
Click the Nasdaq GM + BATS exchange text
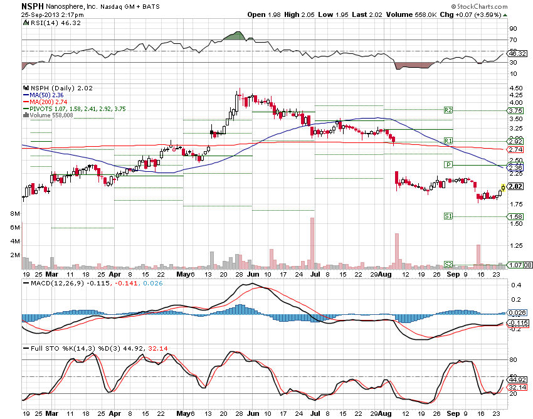[130, 6]
